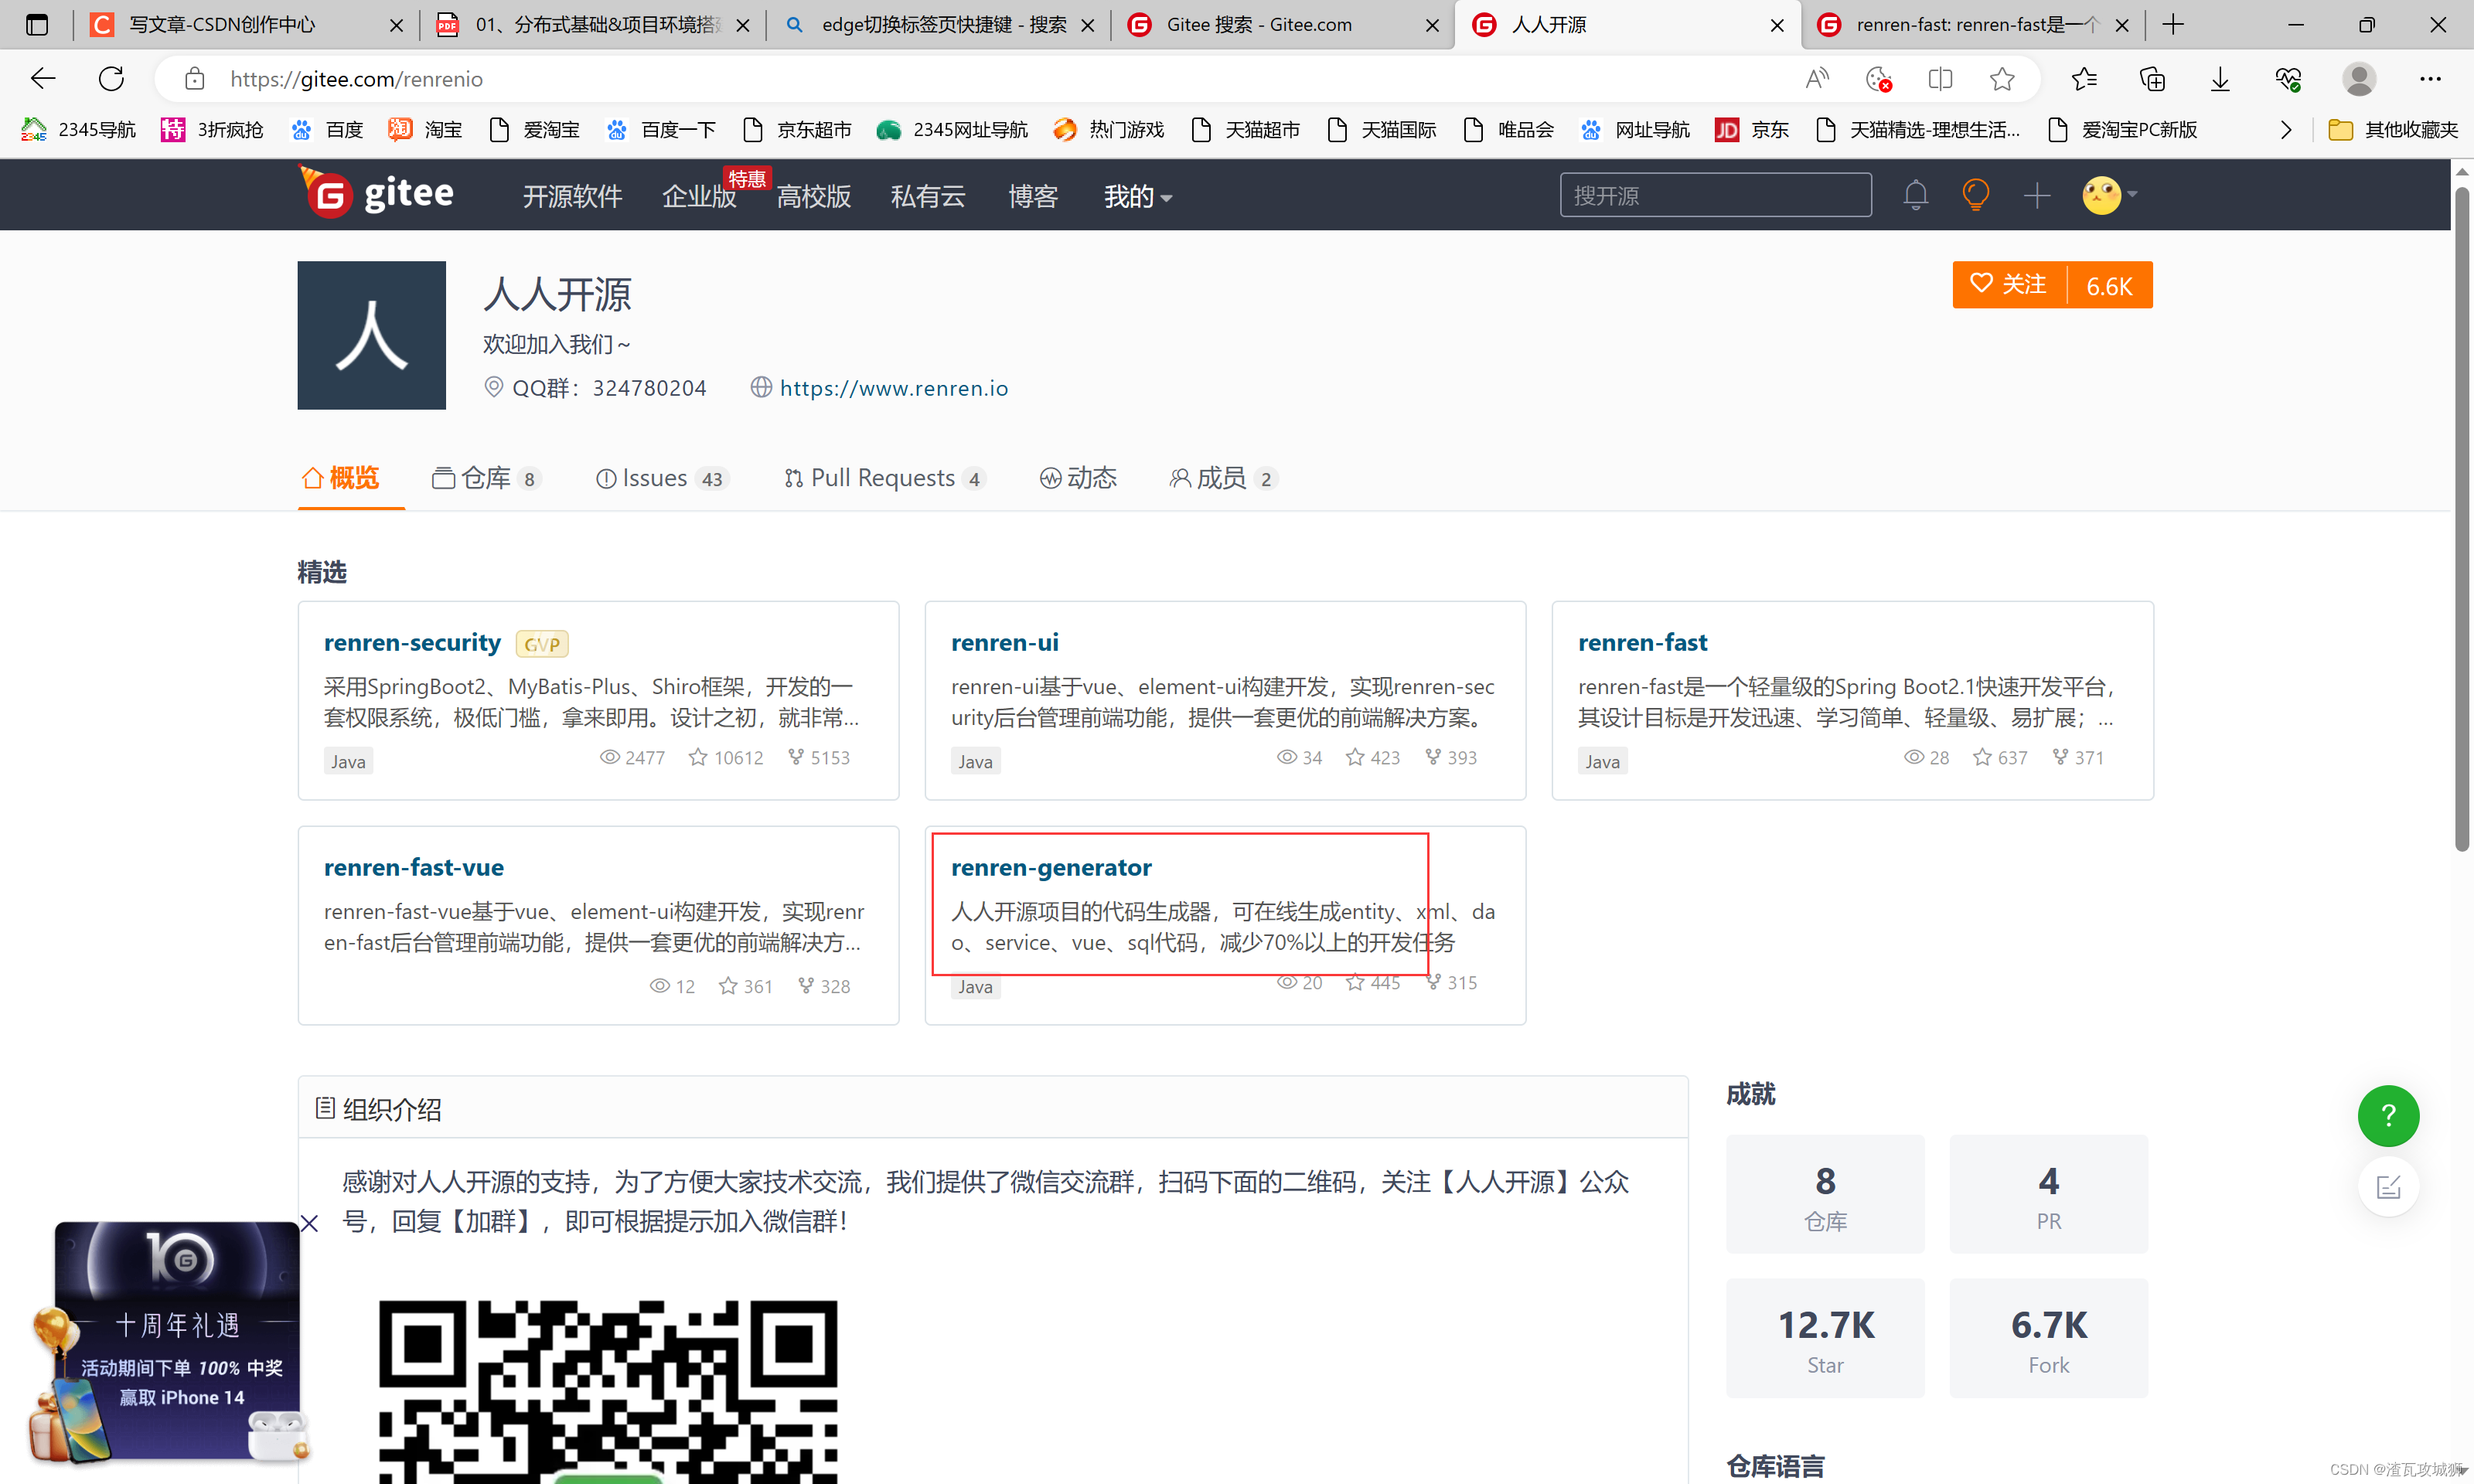2474x1484 pixels.
Task: Click the feedback edit icon below help
Action: [x=2388, y=1187]
